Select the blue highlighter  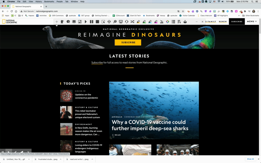(150, 22)
